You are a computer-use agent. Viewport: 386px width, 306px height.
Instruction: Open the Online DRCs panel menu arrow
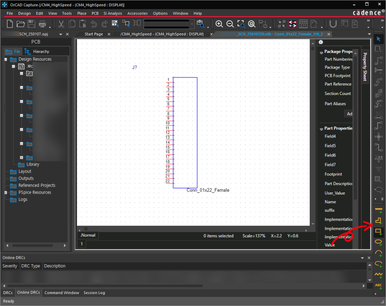point(362,258)
